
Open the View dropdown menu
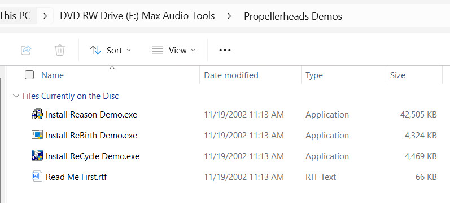(x=173, y=51)
